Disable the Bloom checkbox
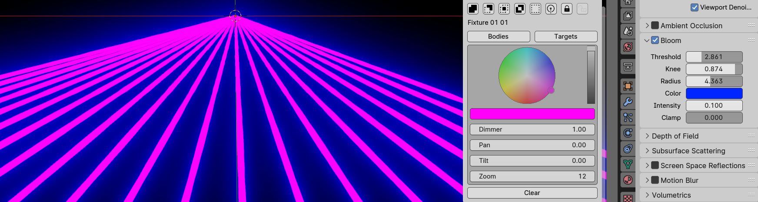758x202 pixels. (x=655, y=40)
